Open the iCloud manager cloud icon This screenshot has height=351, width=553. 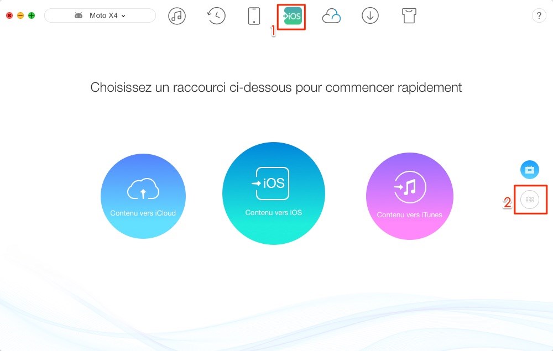tap(331, 15)
